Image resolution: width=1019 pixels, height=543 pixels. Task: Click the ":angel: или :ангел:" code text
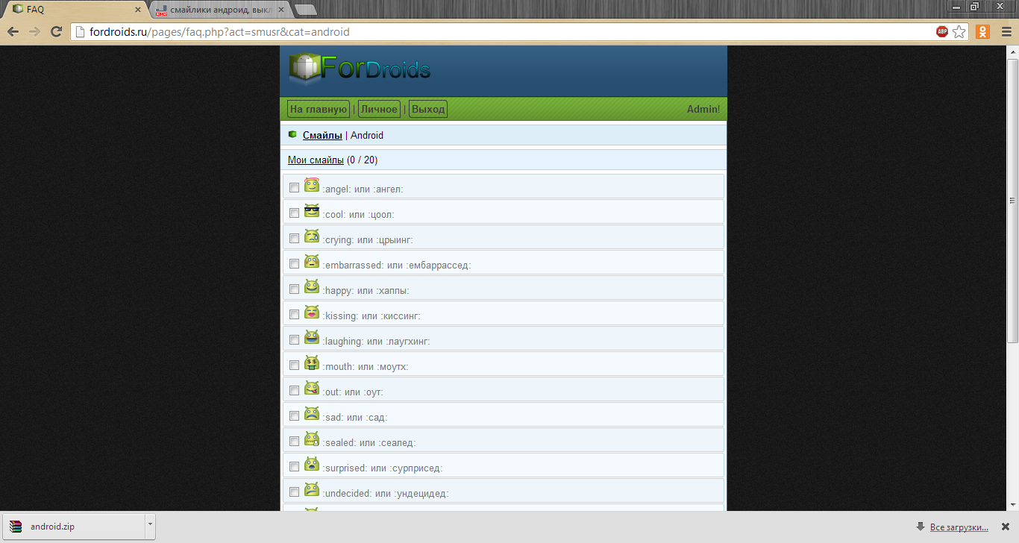[x=363, y=189]
